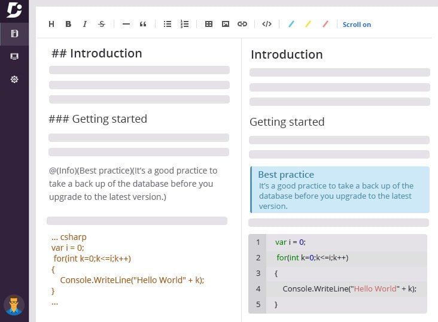Screen dimensions: 438x322
Task: Insert an unordered bullet list
Action: [x=168, y=25]
